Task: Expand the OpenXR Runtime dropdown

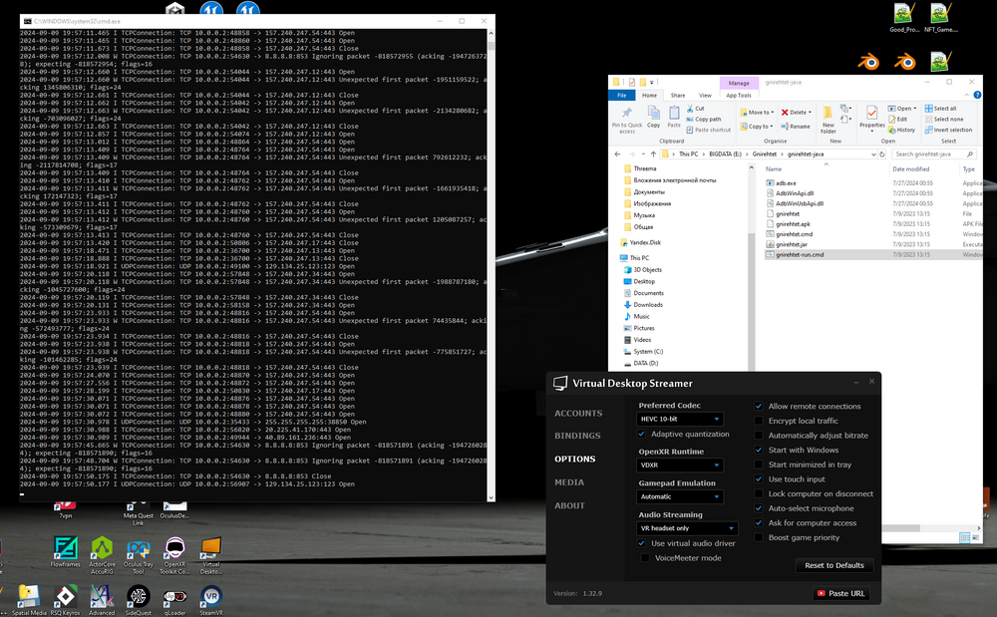Action: point(681,464)
